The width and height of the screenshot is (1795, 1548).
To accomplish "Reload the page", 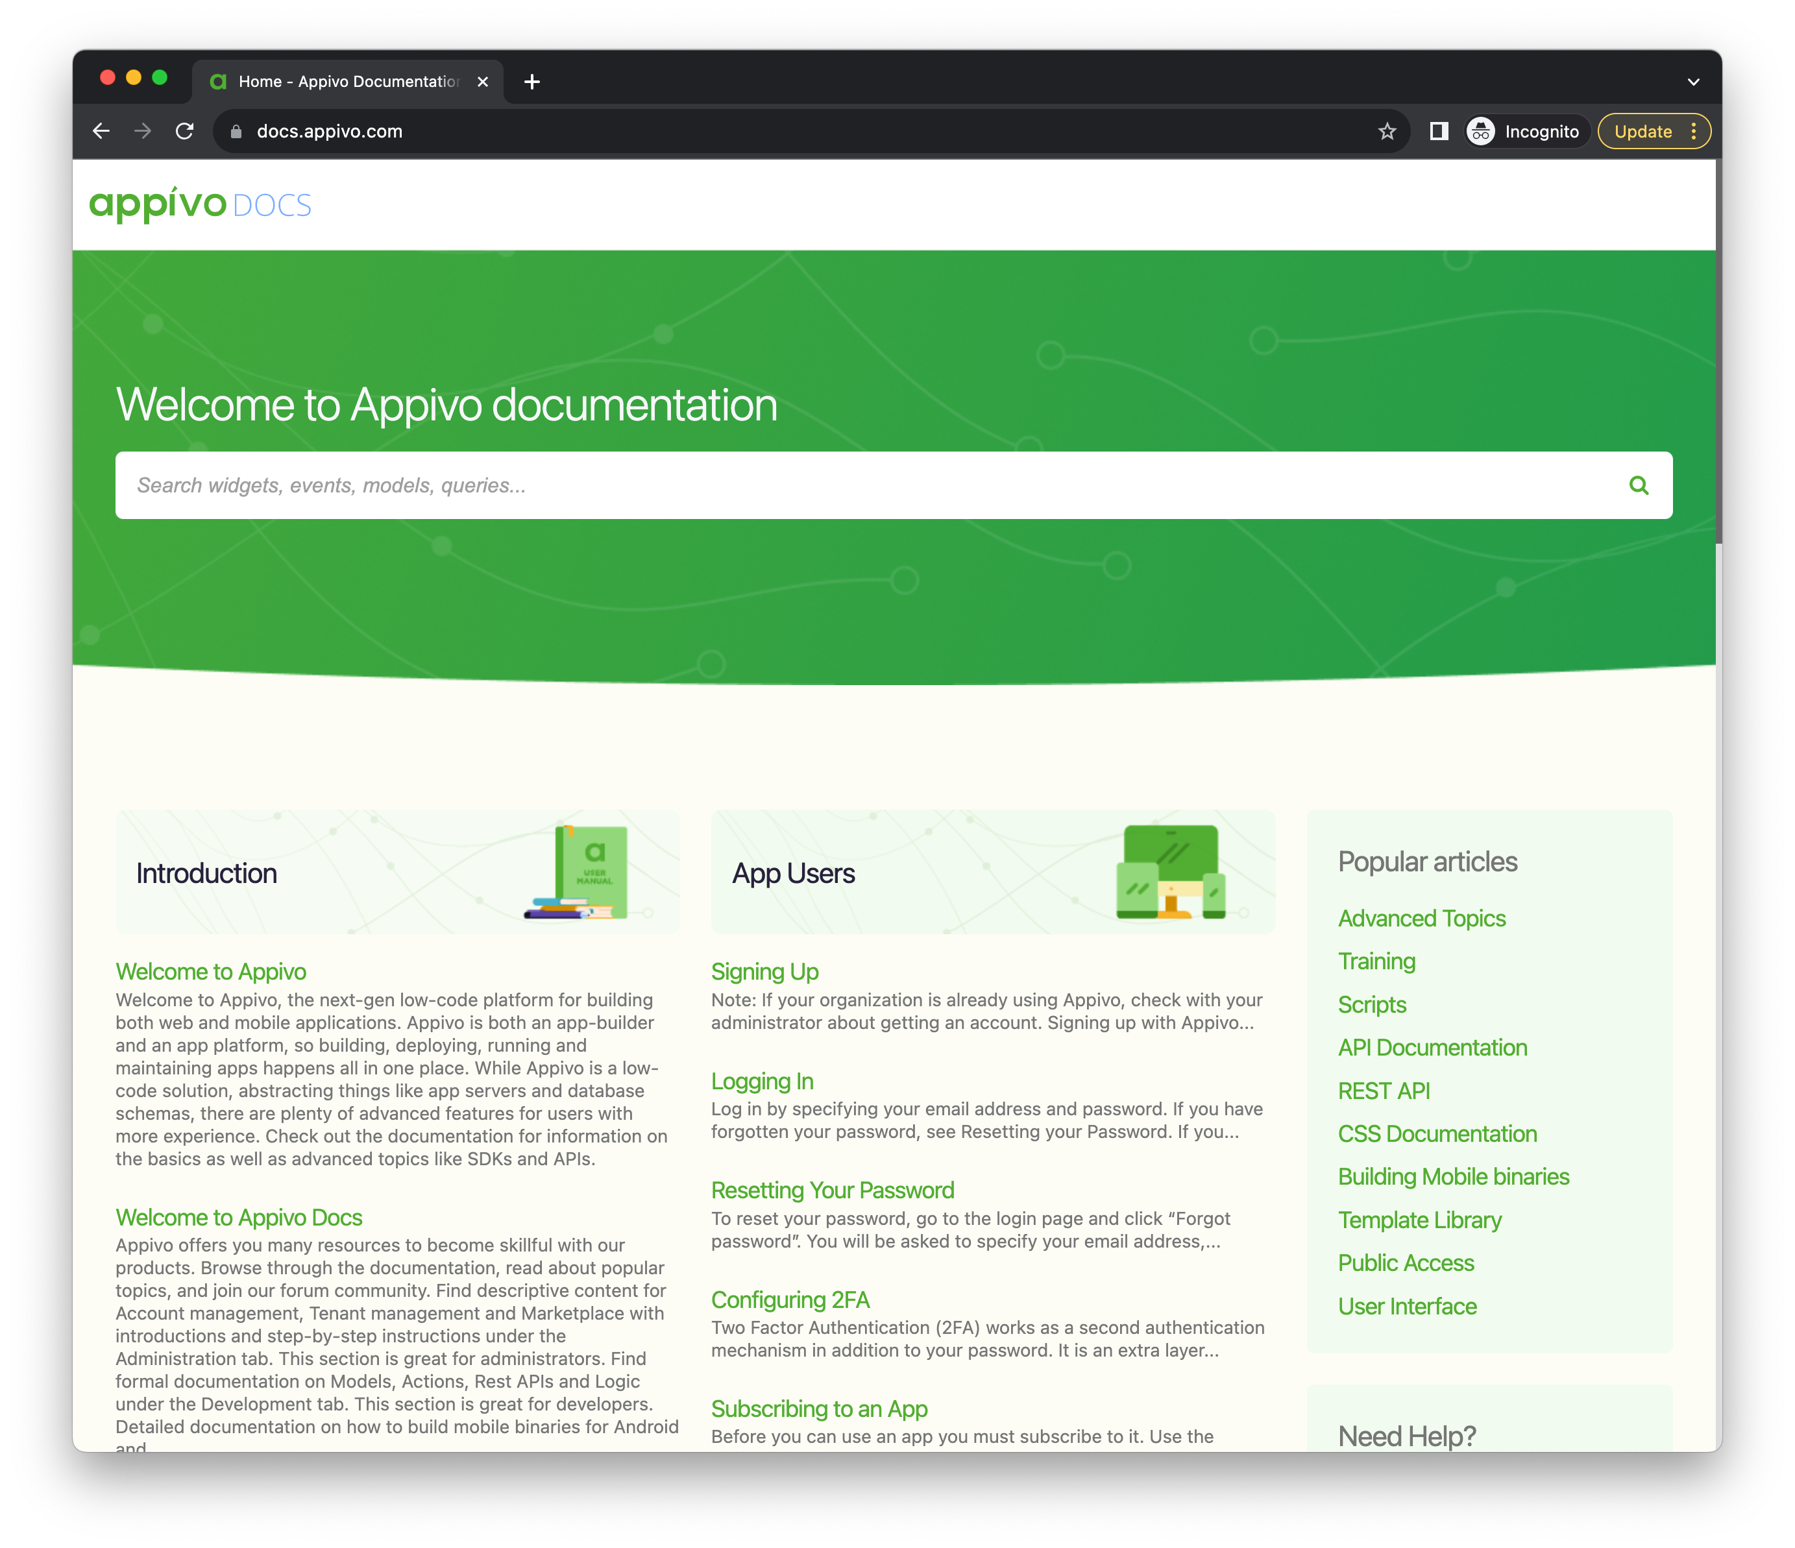I will pos(184,132).
